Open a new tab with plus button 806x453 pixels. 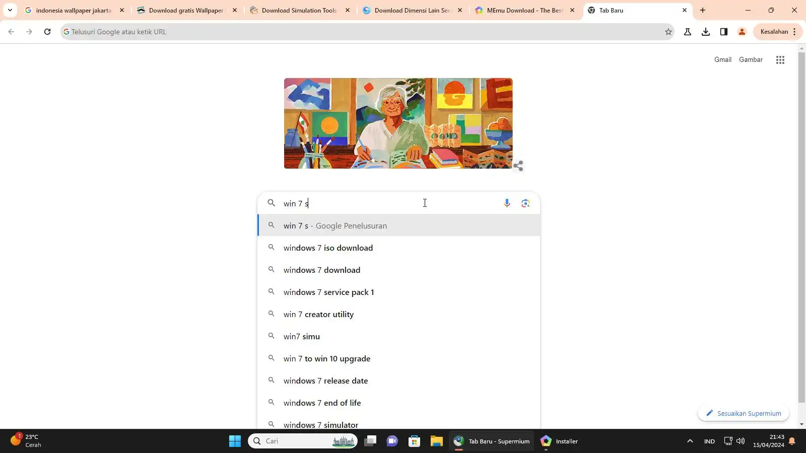click(703, 10)
